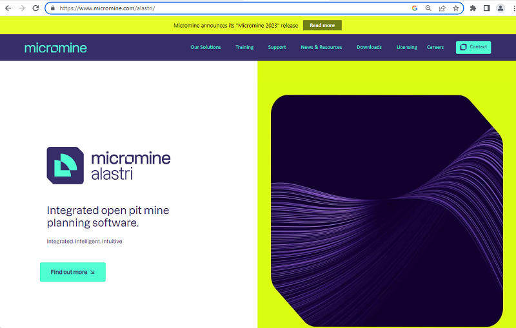Click the micromine alastri square logo
This screenshot has width=516, height=328.
click(65, 166)
